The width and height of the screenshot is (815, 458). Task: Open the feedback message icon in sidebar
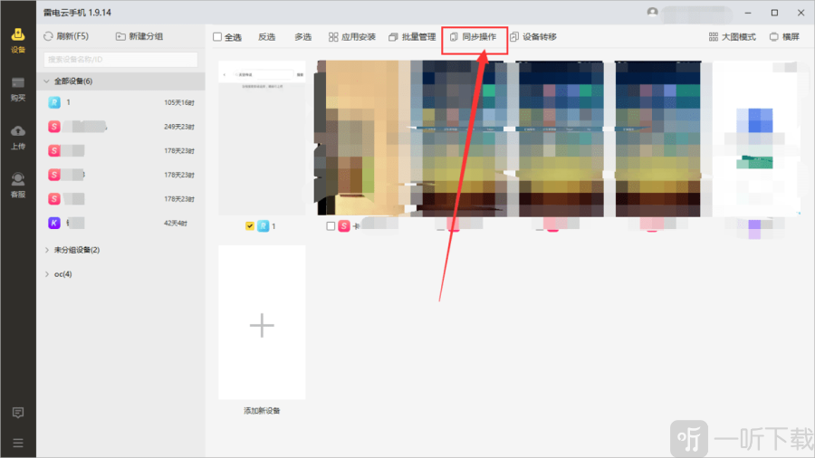pyautogui.click(x=18, y=413)
